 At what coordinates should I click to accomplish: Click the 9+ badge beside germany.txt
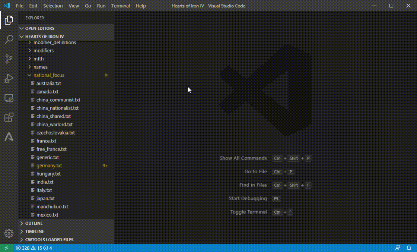point(105,166)
